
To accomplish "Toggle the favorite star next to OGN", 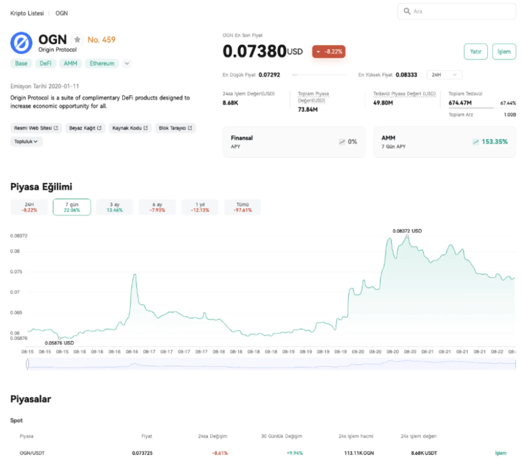I will (x=77, y=40).
